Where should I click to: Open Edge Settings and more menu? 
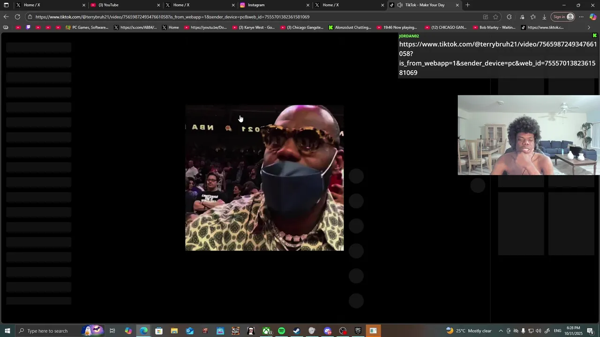point(581,17)
